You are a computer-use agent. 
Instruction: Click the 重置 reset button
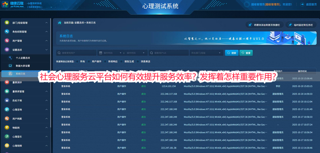[246, 53]
